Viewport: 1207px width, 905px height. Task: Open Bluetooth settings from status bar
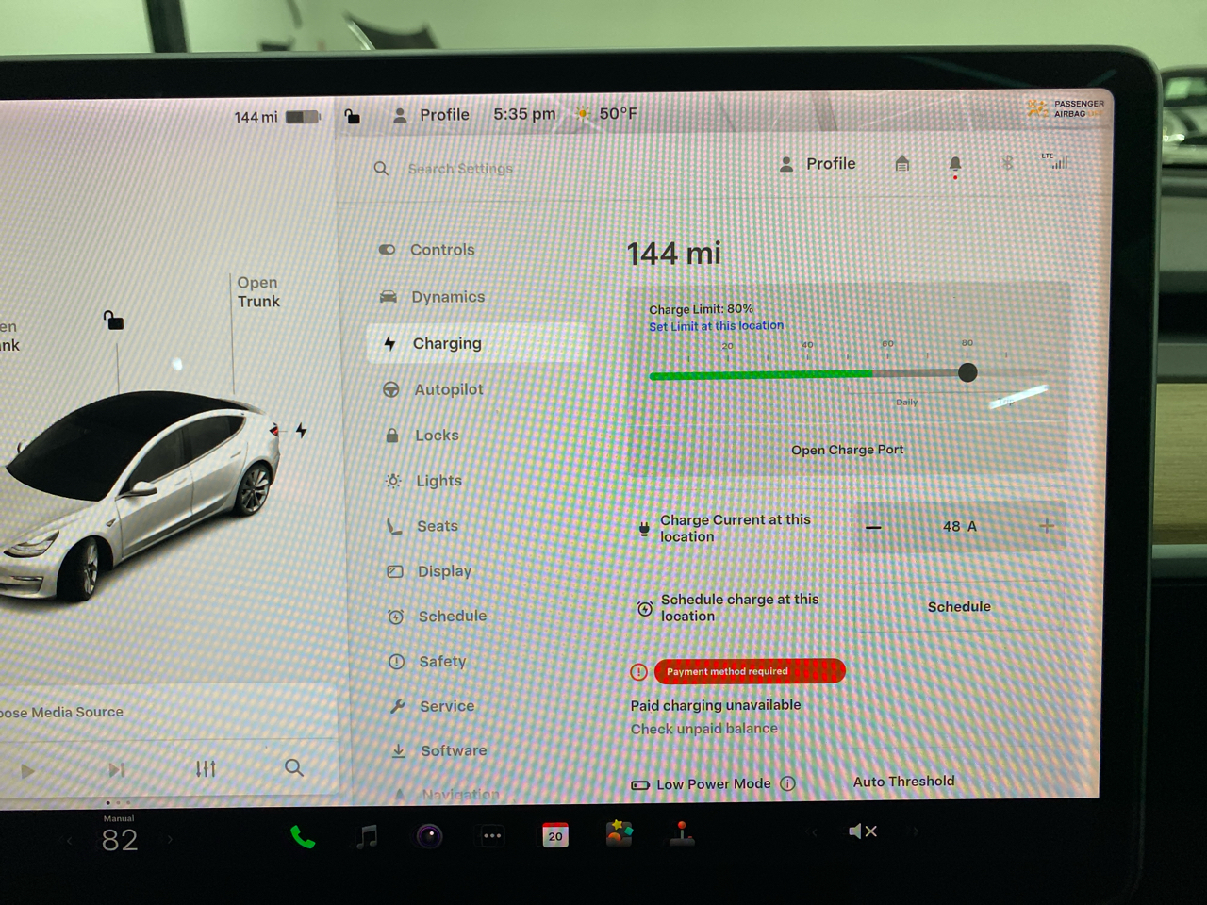[1006, 162]
